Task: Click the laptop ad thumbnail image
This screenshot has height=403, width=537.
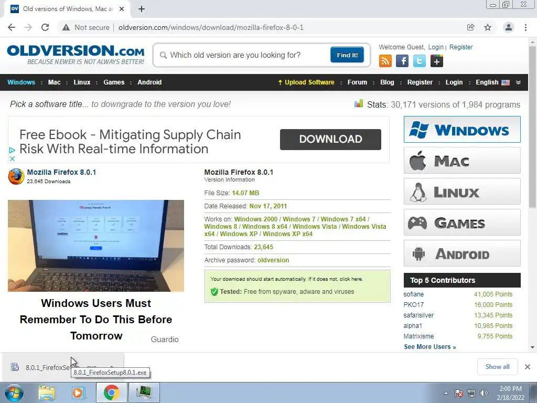Action: click(x=96, y=246)
